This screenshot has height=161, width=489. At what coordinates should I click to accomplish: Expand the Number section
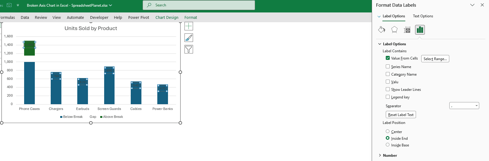point(380,155)
